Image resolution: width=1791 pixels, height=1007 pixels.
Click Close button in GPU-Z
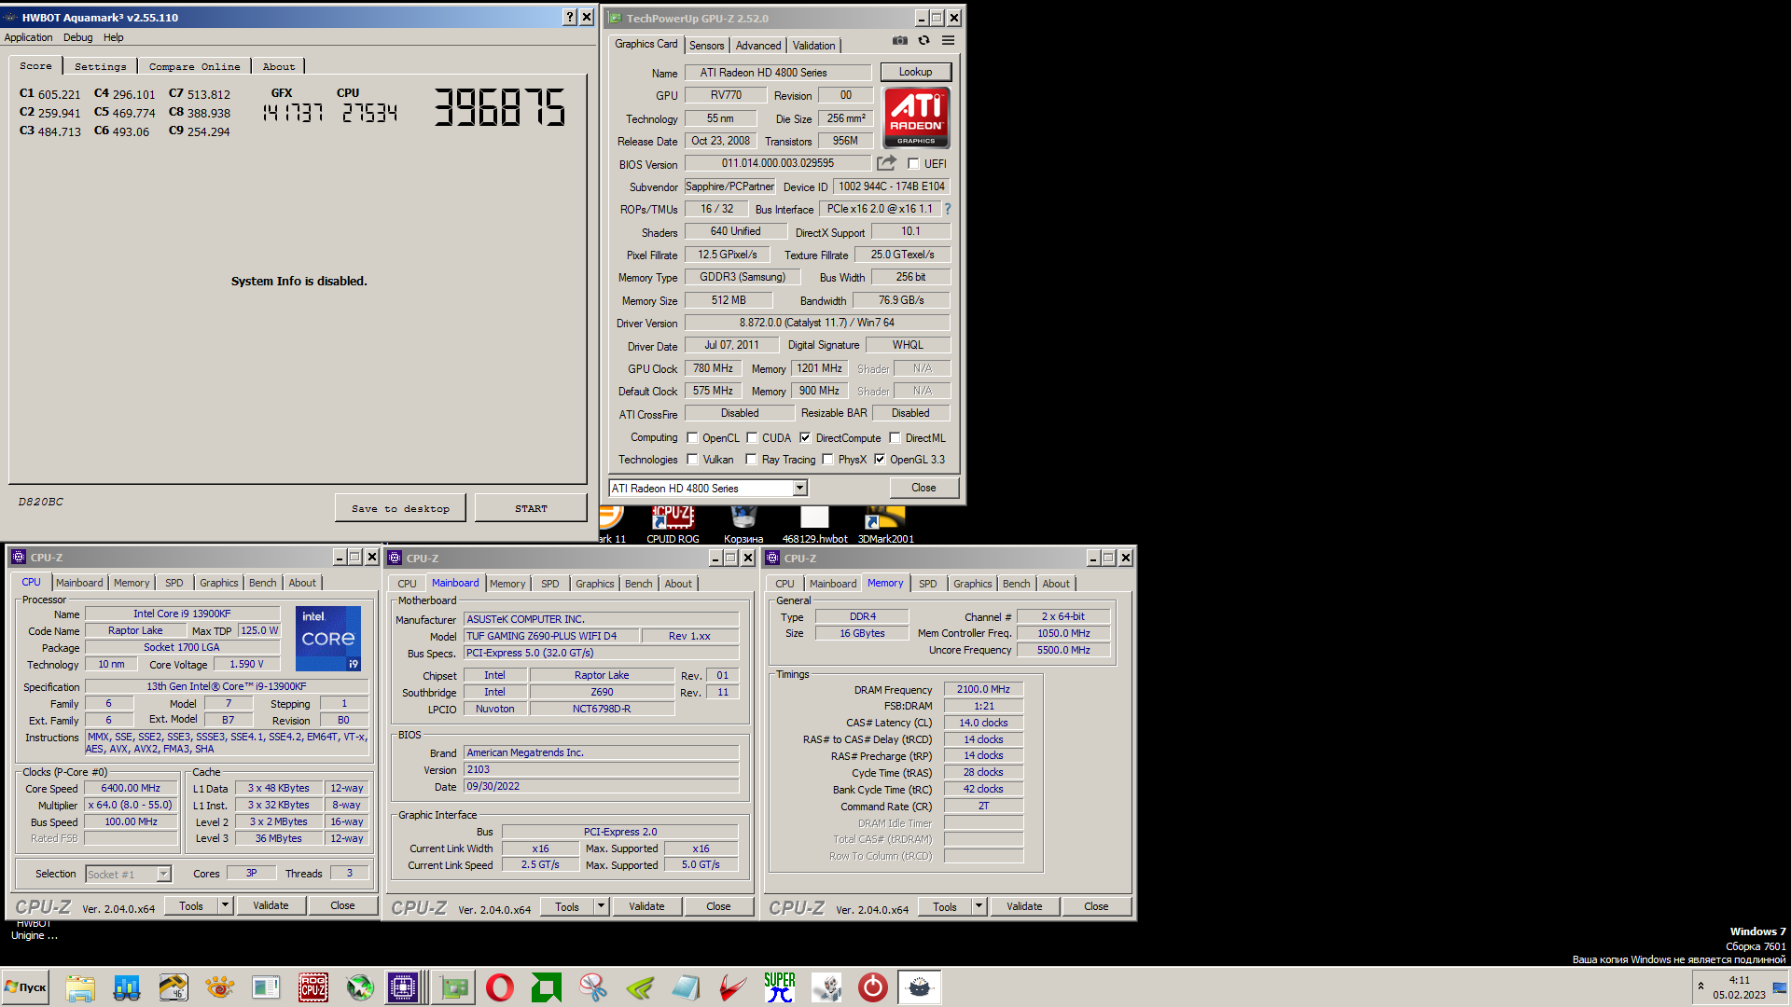[x=923, y=488]
